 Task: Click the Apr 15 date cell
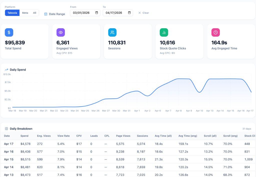point(9,159)
